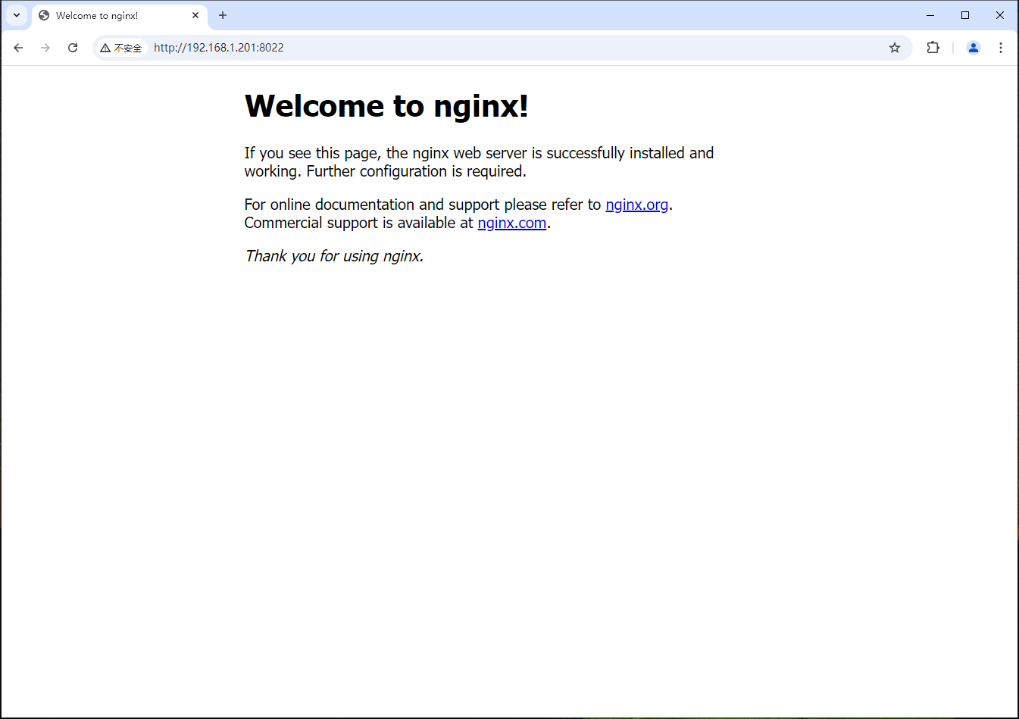Follow the nginx.com commercial support link

click(x=512, y=223)
